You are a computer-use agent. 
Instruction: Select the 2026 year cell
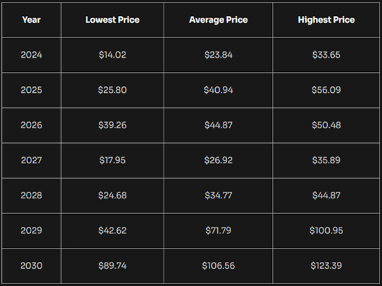click(x=31, y=125)
